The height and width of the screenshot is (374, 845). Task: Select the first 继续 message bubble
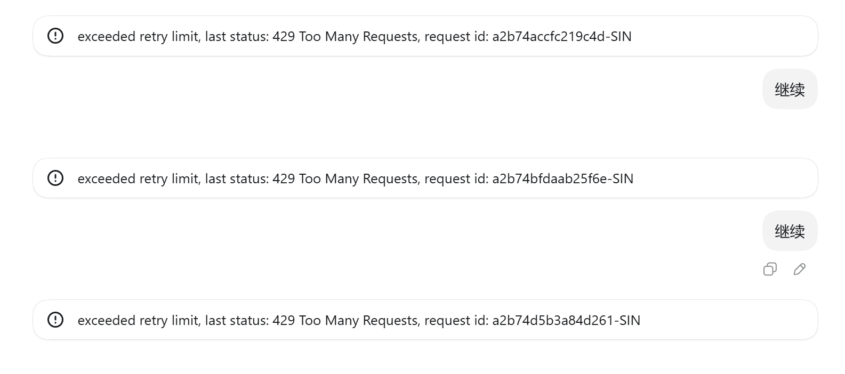790,89
